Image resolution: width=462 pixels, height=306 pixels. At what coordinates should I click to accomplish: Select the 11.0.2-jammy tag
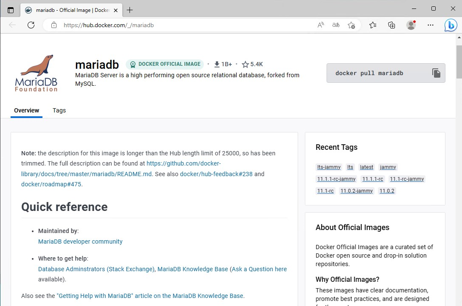click(x=357, y=191)
